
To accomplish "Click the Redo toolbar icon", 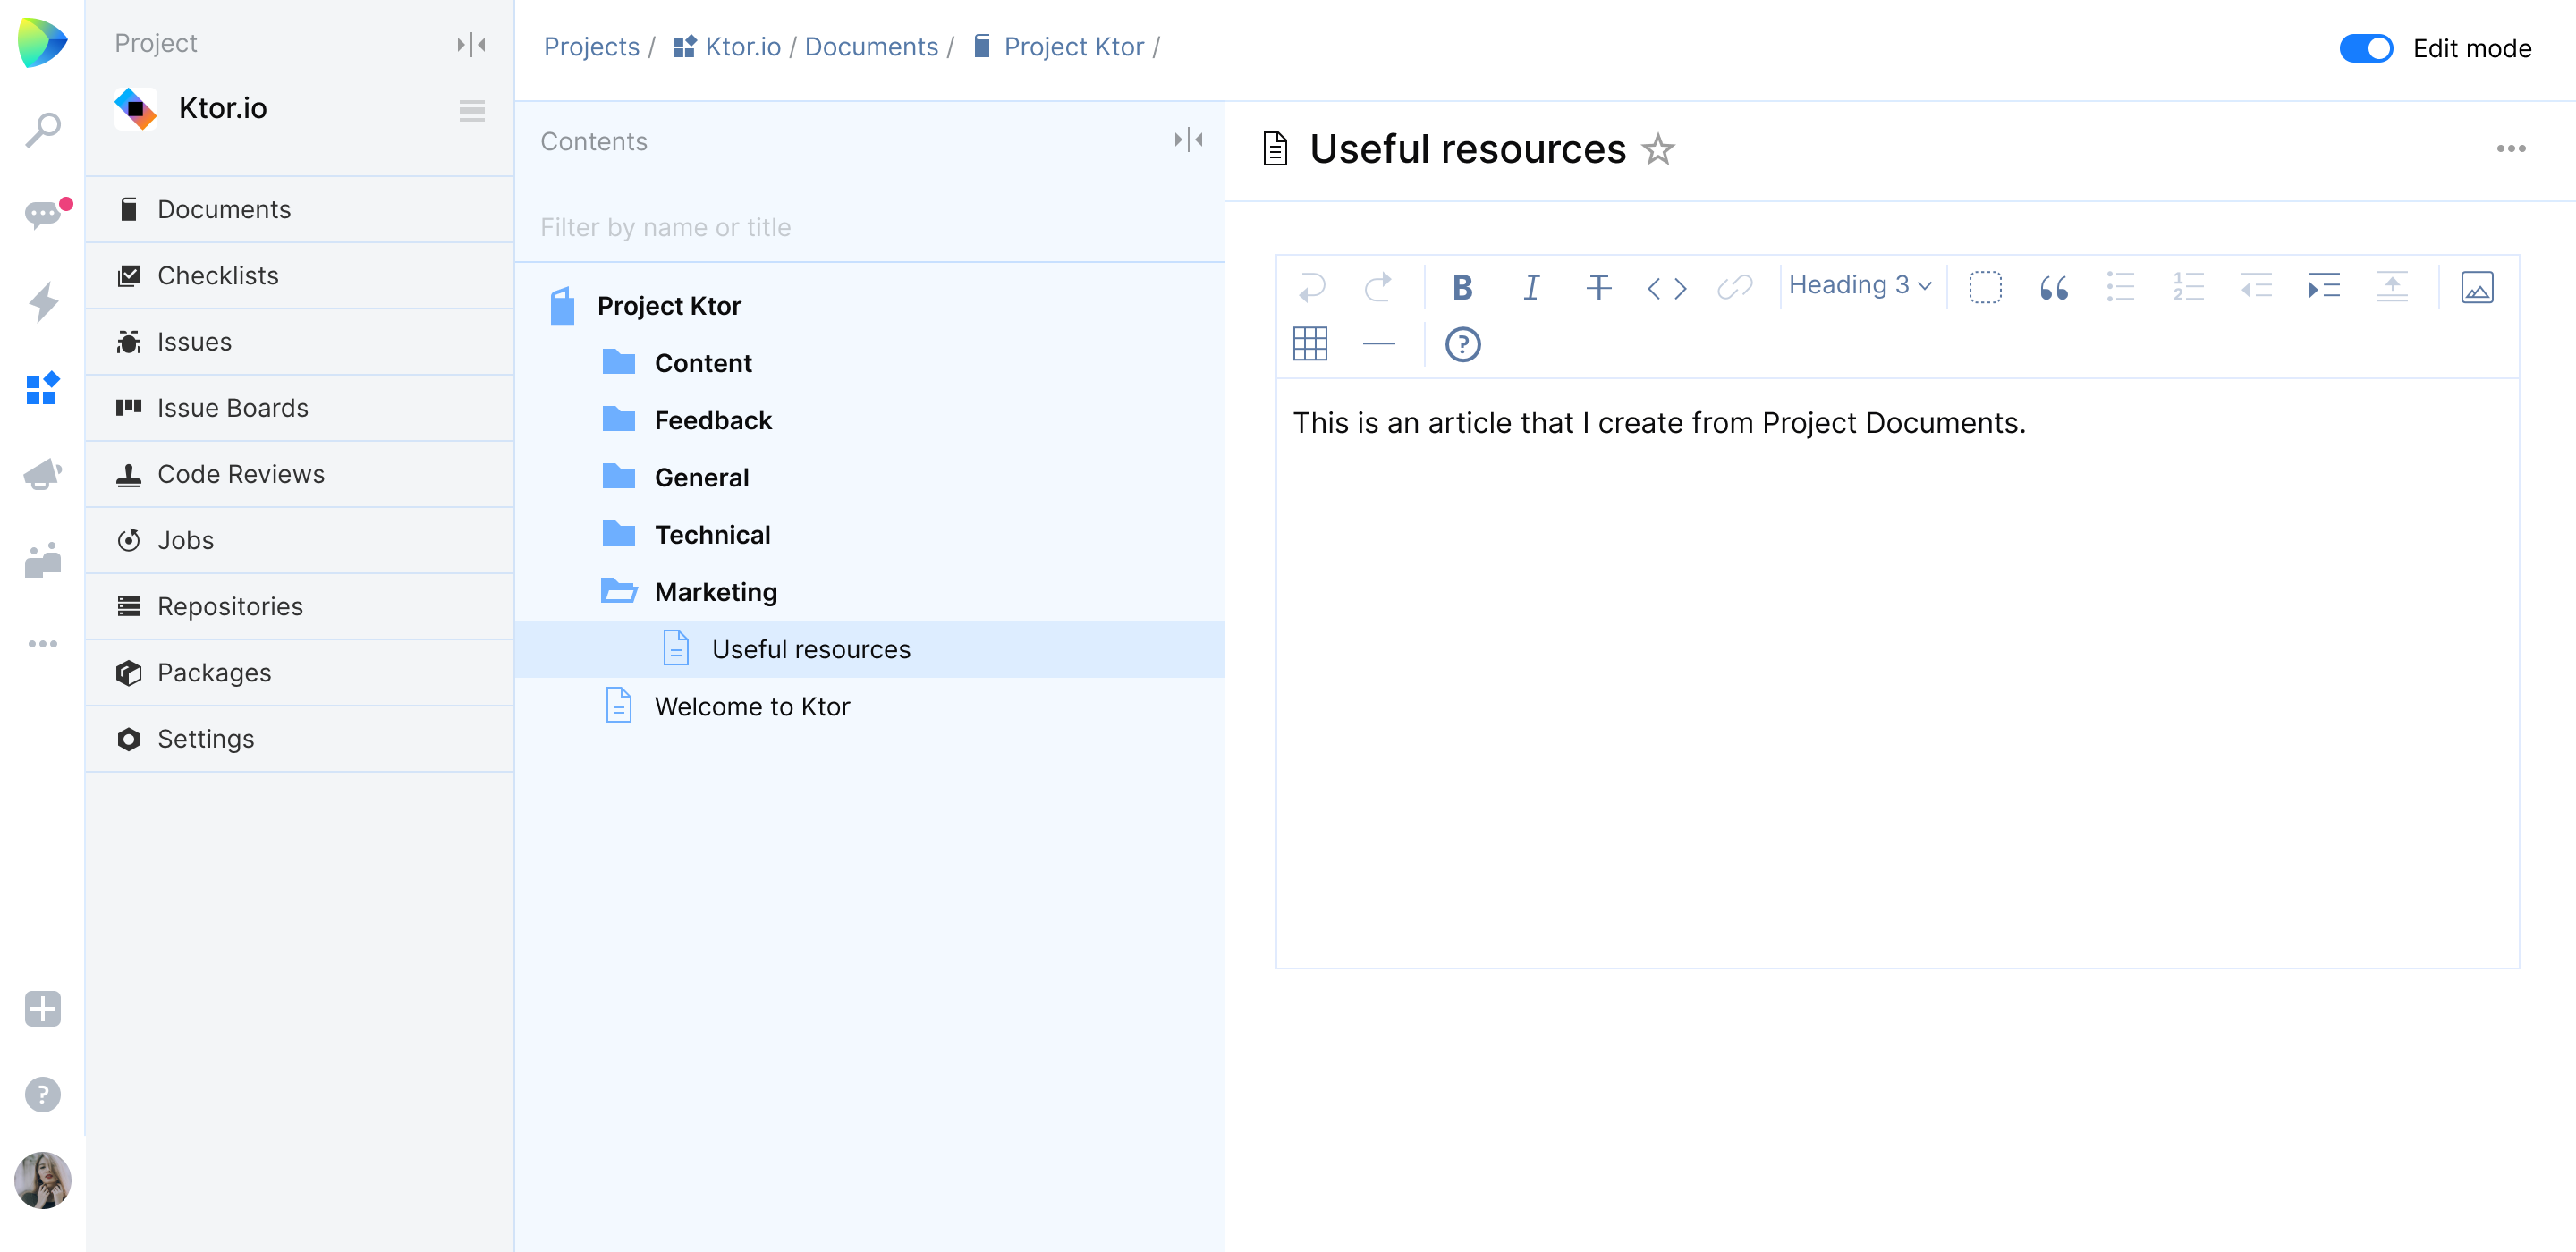I will (1378, 287).
